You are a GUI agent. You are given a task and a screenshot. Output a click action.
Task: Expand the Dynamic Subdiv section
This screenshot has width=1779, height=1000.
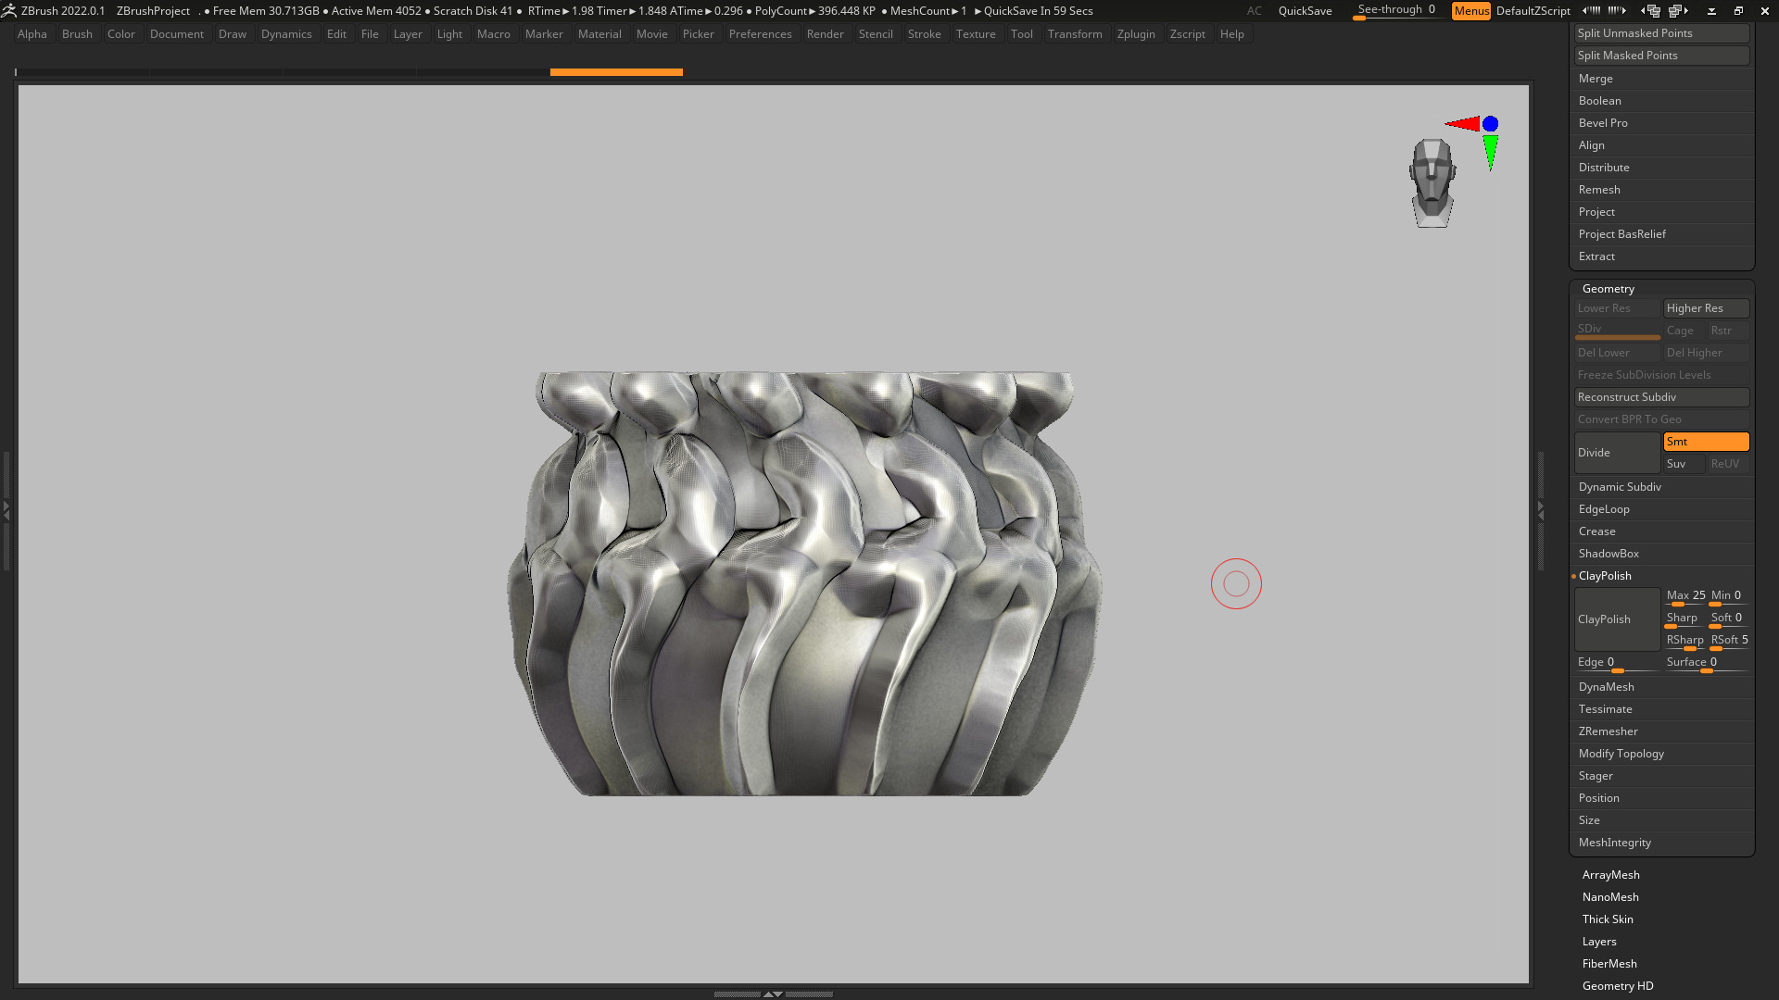pos(1620,487)
